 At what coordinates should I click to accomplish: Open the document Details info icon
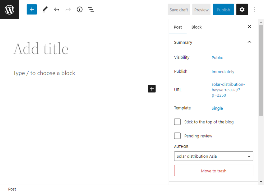coord(80,10)
